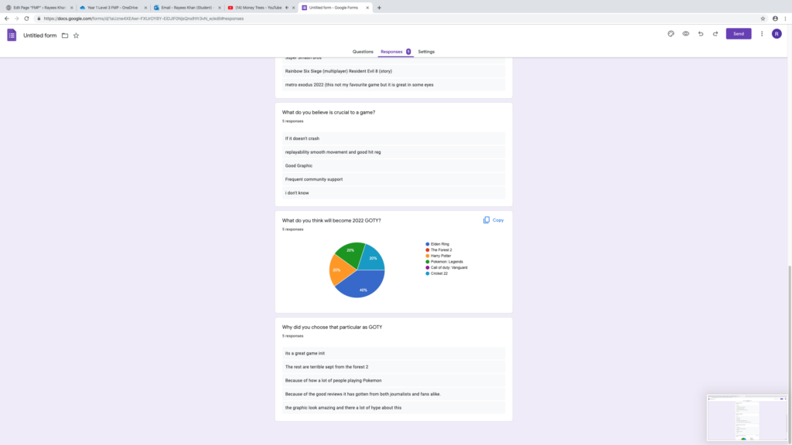Click 'the graphic look amazing' response

point(394,408)
